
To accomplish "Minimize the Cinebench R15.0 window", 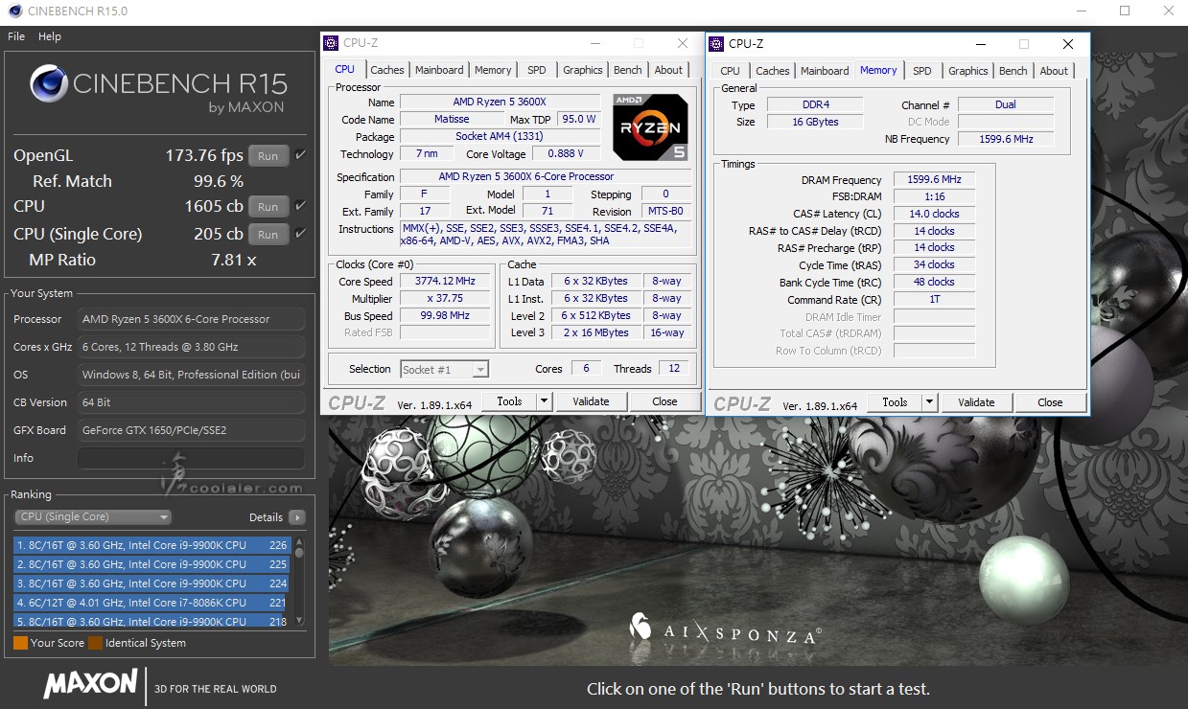I will pyautogui.click(x=1081, y=11).
